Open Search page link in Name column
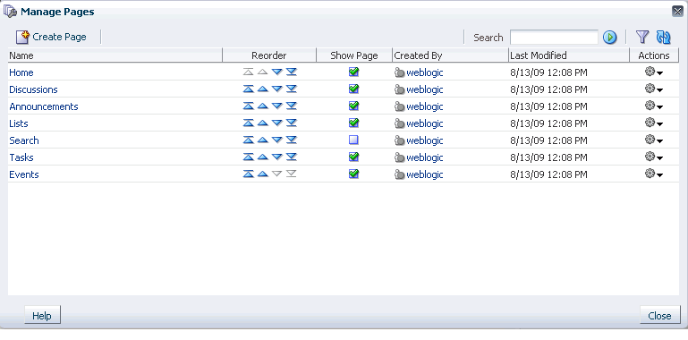Image resolution: width=688 pixels, height=340 pixels. point(23,140)
